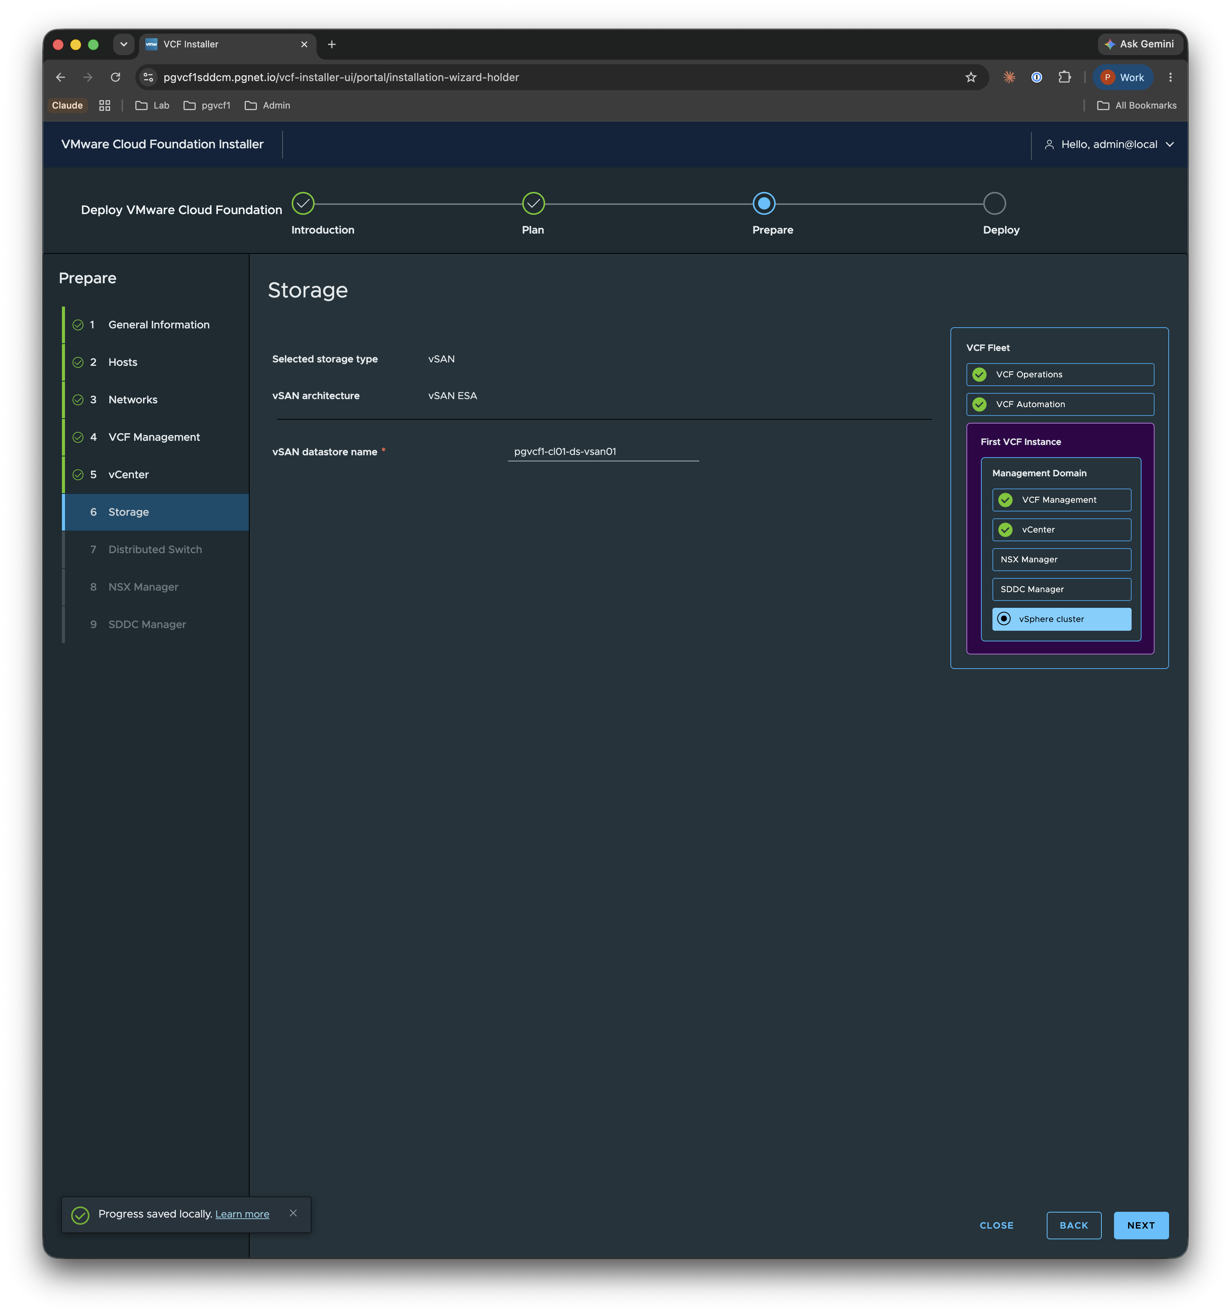Click vSphere cluster highlighted box

(1061, 619)
